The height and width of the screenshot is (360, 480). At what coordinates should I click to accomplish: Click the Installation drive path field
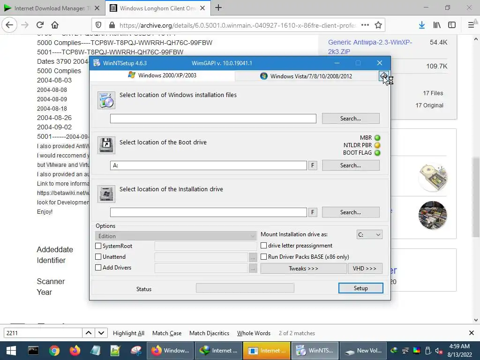(x=209, y=212)
